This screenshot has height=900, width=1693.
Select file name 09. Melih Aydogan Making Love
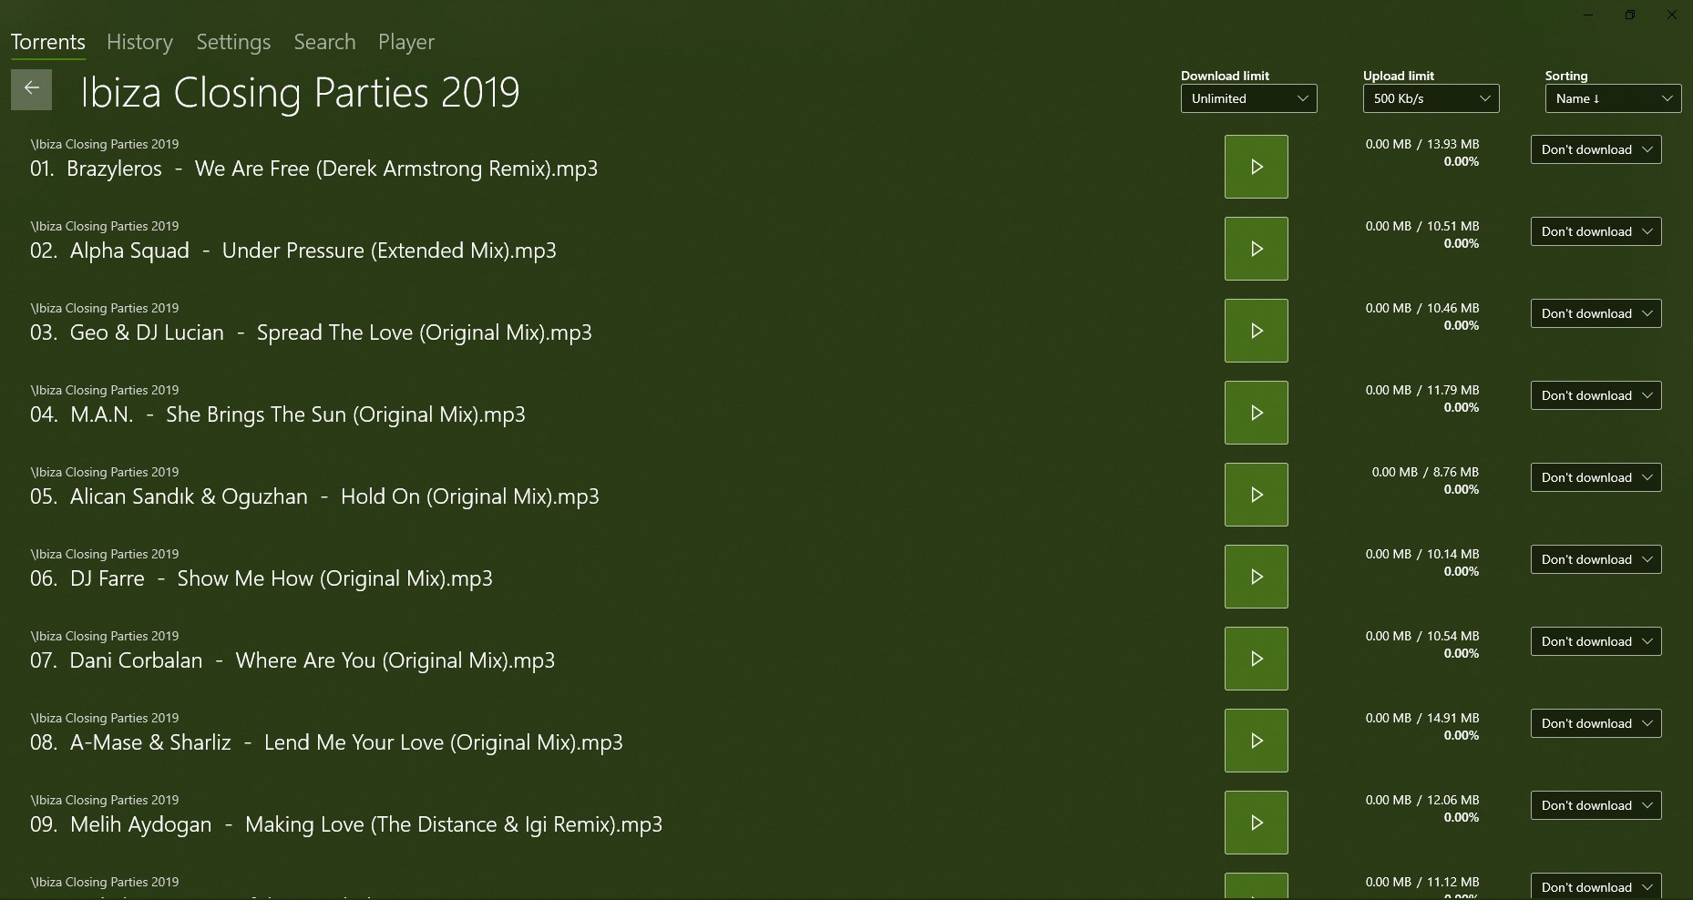point(346,824)
